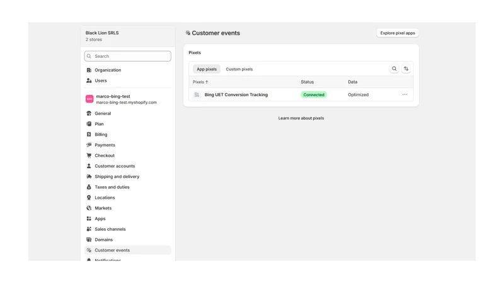Click the Markets globe icon
Image resolution: width=504 pixels, height=283 pixels.
[89, 208]
